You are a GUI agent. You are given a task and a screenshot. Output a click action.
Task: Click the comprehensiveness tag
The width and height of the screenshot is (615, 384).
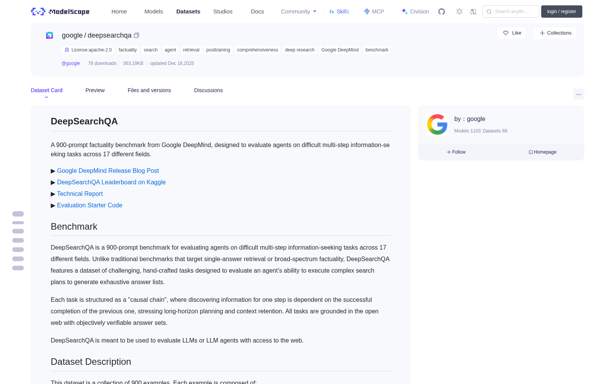pos(258,50)
